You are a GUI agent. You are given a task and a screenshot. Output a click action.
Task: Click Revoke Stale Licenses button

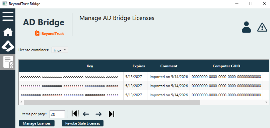pyautogui.click(x=83, y=123)
